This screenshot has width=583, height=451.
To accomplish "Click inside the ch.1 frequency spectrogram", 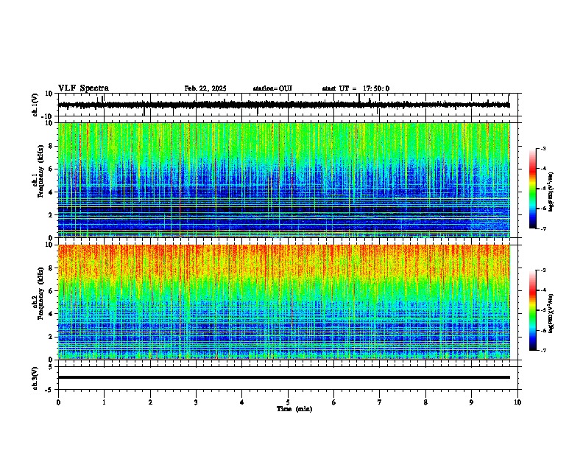I will [283, 180].
